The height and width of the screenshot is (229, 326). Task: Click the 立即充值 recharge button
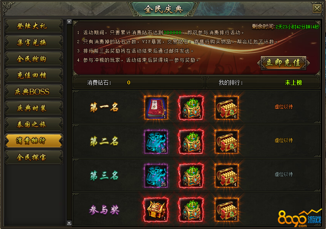[284, 63]
